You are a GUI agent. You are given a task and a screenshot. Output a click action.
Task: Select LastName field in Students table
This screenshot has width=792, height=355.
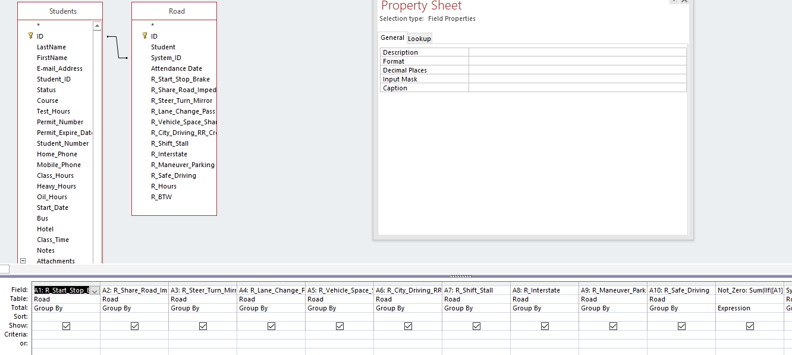tap(51, 47)
